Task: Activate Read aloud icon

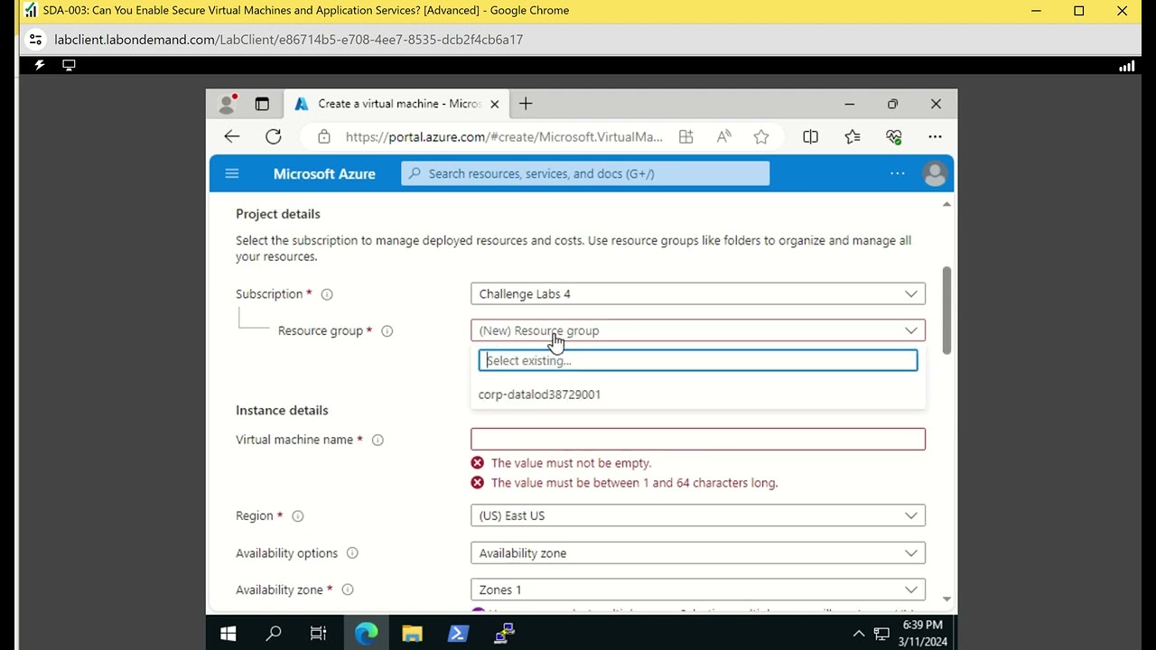Action: pos(724,136)
